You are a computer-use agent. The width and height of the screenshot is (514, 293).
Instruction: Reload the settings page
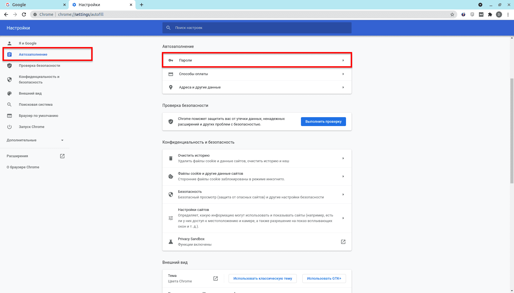coord(24,14)
